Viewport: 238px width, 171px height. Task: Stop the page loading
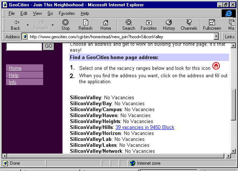pyautogui.click(x=65, y=25)
